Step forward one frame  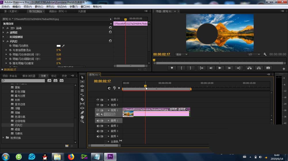[x=229, y=68]
